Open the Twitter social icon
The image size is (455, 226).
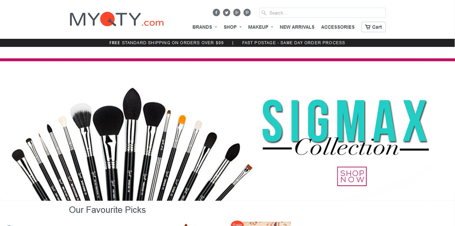click(226, 12)
